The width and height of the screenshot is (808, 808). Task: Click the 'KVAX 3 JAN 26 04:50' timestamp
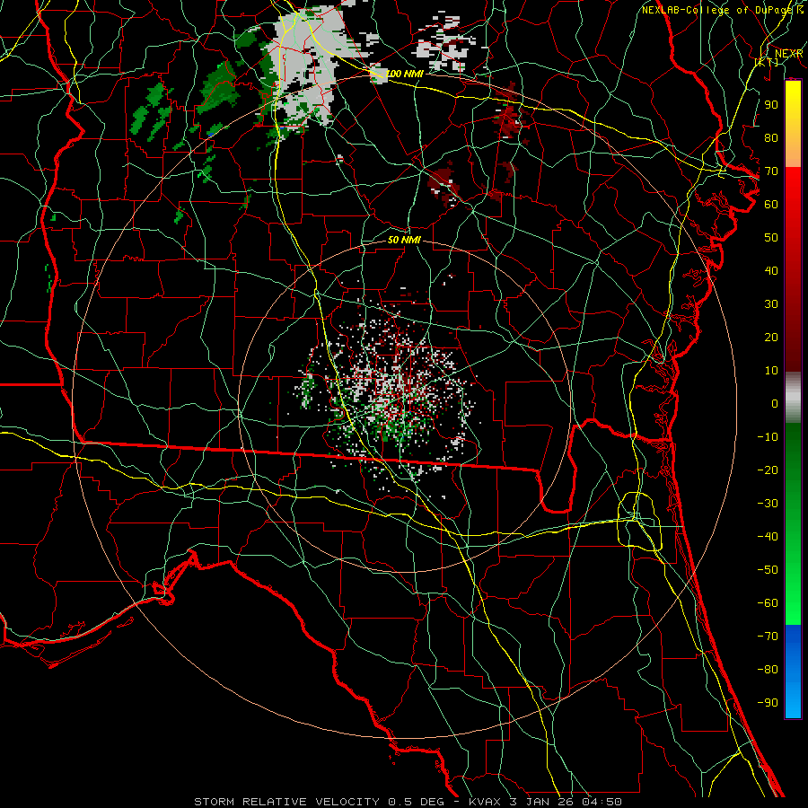click(x=545, y=802)
